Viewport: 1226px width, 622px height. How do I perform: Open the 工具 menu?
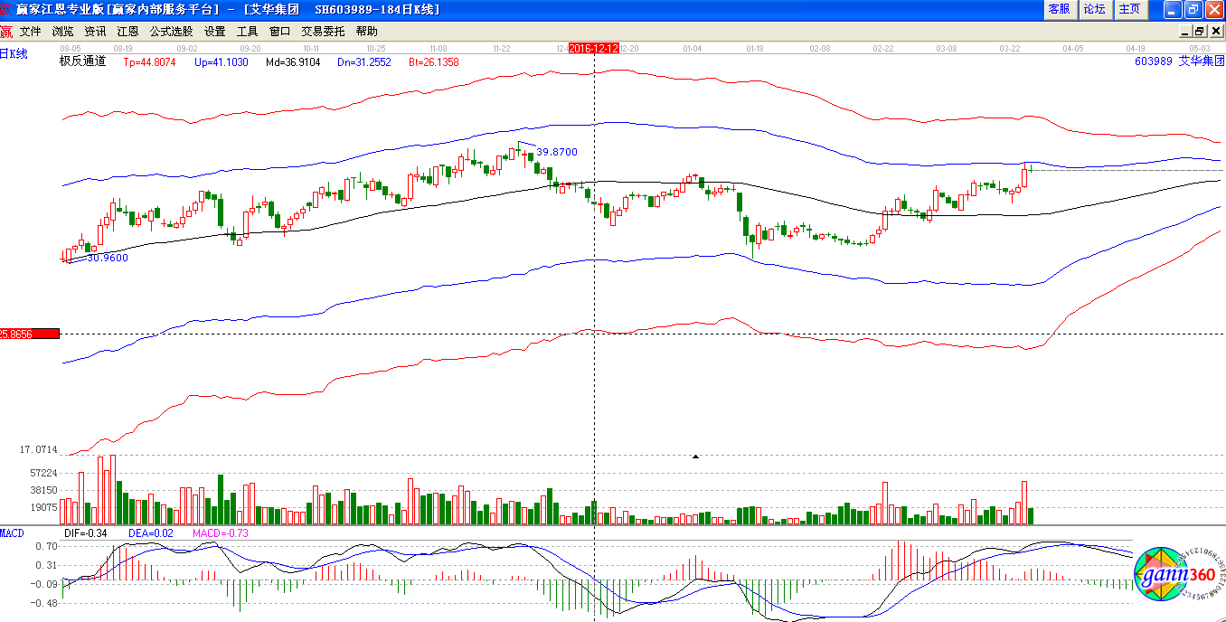tap(247, 31)
